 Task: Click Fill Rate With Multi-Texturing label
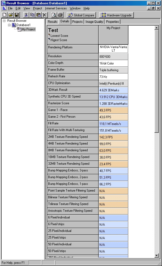pos(73,131)
